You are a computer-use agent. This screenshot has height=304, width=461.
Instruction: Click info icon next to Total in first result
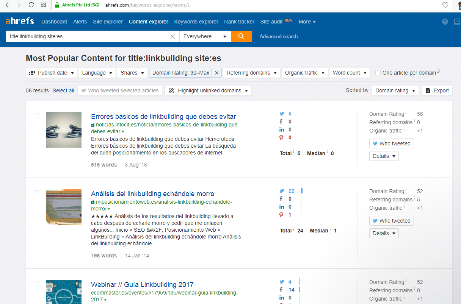coord(293,152)
